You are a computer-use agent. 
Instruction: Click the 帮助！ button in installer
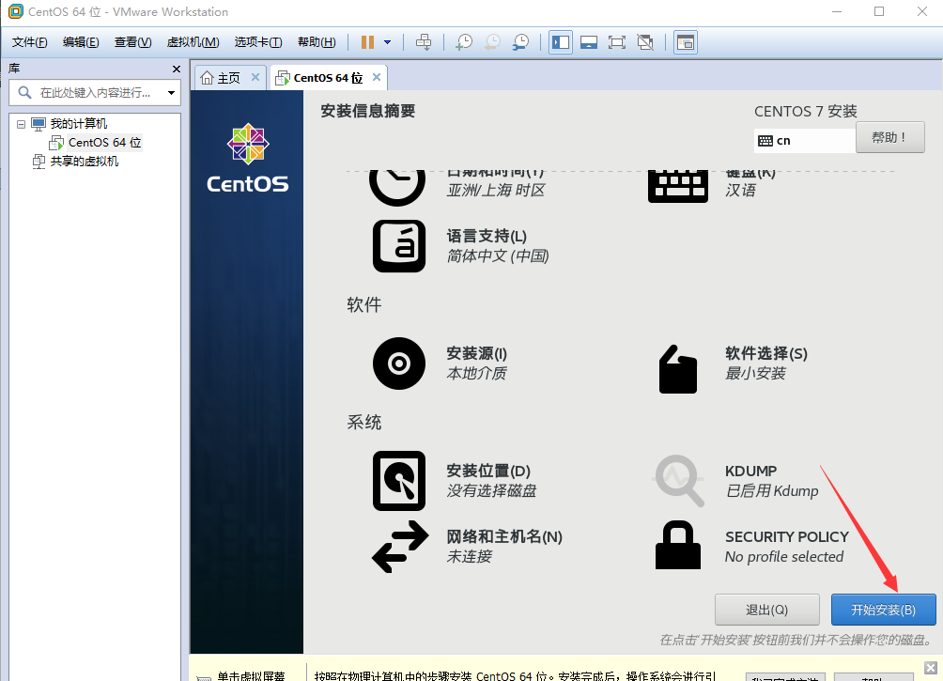889,137
